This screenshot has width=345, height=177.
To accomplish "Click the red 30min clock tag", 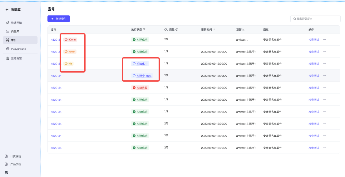I will [71, 39].
